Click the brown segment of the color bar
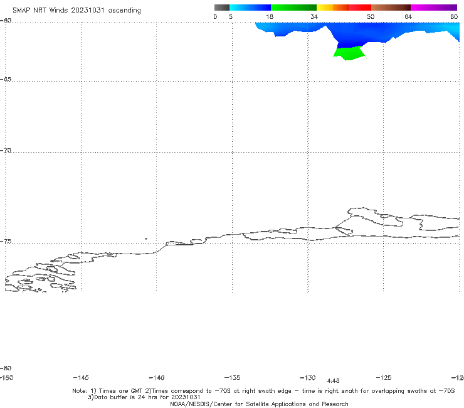The height and width of the screenshot is (408, 464). tap(391, 8)
